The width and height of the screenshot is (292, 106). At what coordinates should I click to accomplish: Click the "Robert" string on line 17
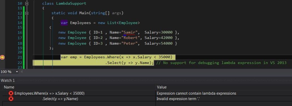click(x=130, y=38)
